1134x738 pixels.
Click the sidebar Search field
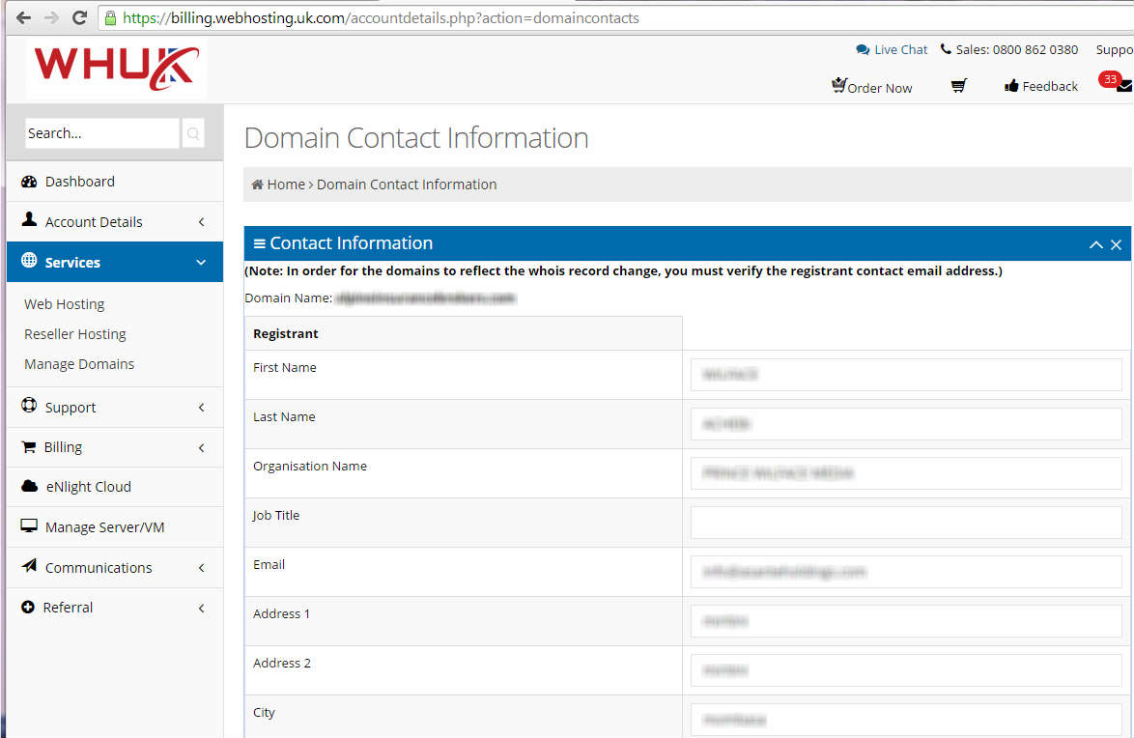[x=101, y=133]
